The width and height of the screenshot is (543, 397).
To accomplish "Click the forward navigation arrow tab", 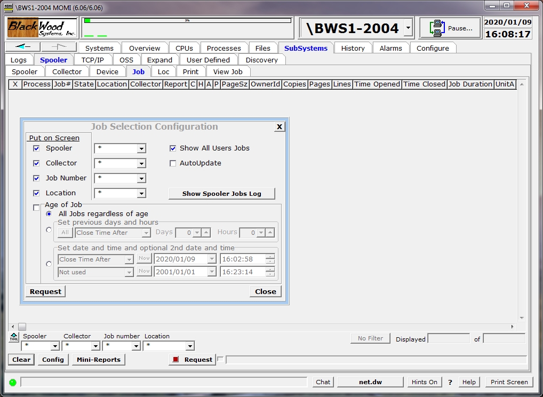I will click(59, 47).
